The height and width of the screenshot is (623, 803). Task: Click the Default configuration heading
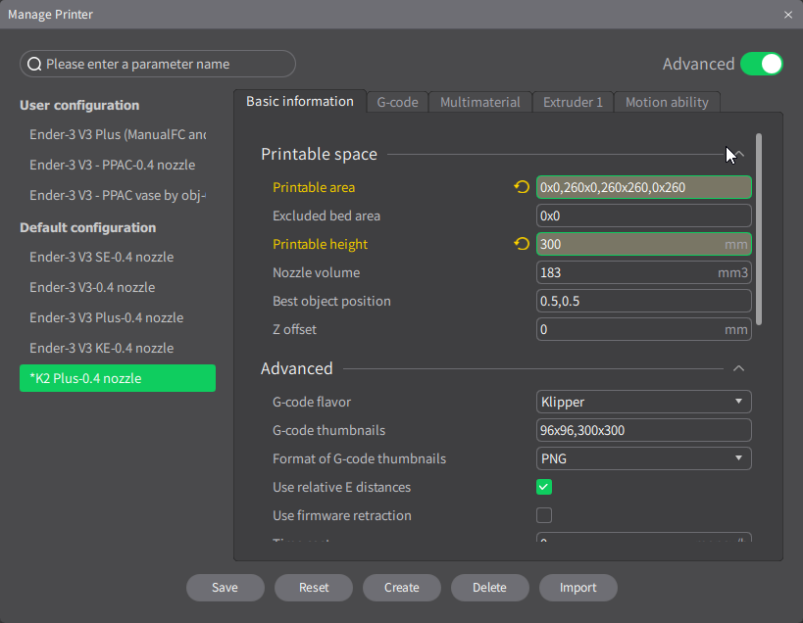pos(88,227)
